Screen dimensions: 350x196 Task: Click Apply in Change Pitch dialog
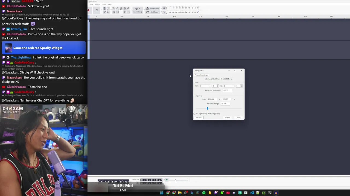click(x=239, y=118)
